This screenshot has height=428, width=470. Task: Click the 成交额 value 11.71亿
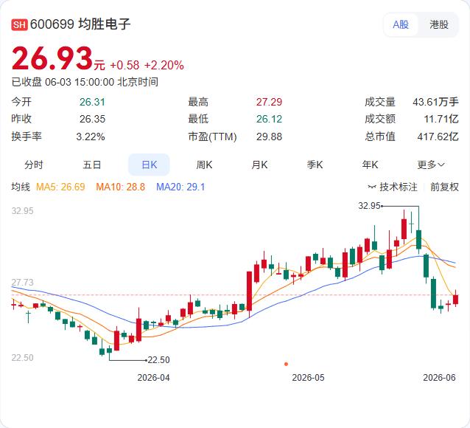click(x=441, y=119)
